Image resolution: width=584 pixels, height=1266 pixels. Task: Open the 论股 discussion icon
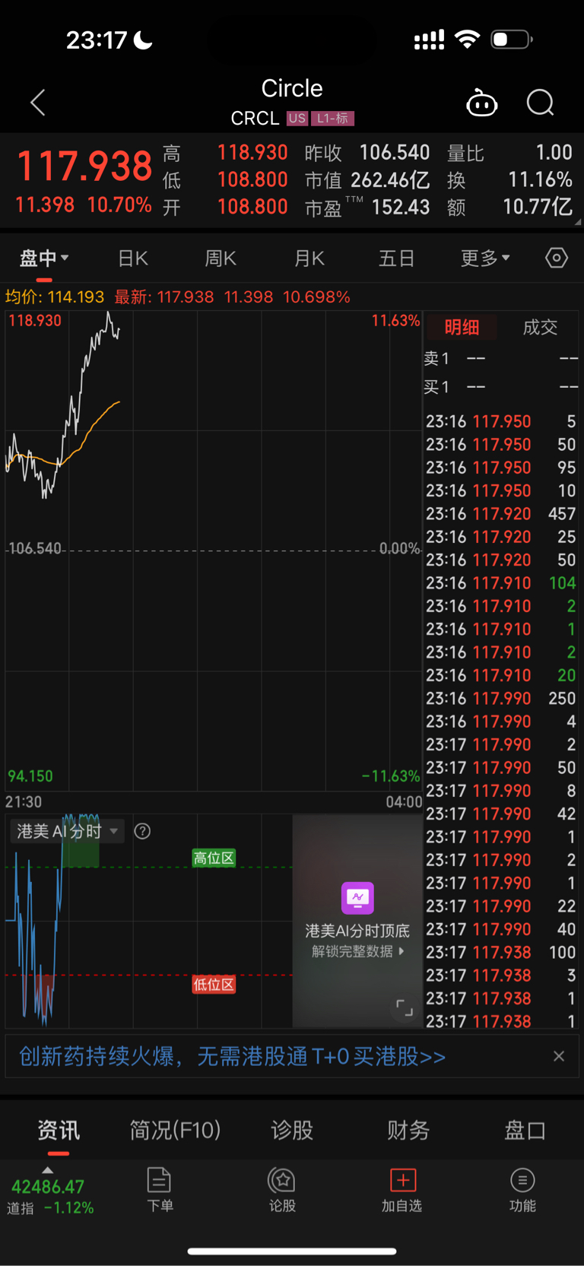coord(282,1190)
